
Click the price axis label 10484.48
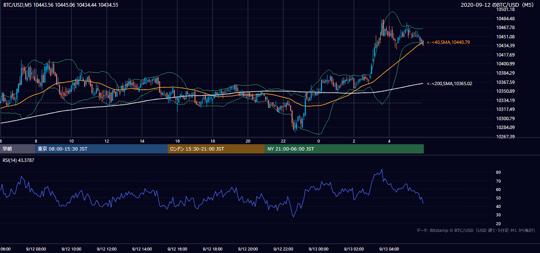(x=505, y=19)
